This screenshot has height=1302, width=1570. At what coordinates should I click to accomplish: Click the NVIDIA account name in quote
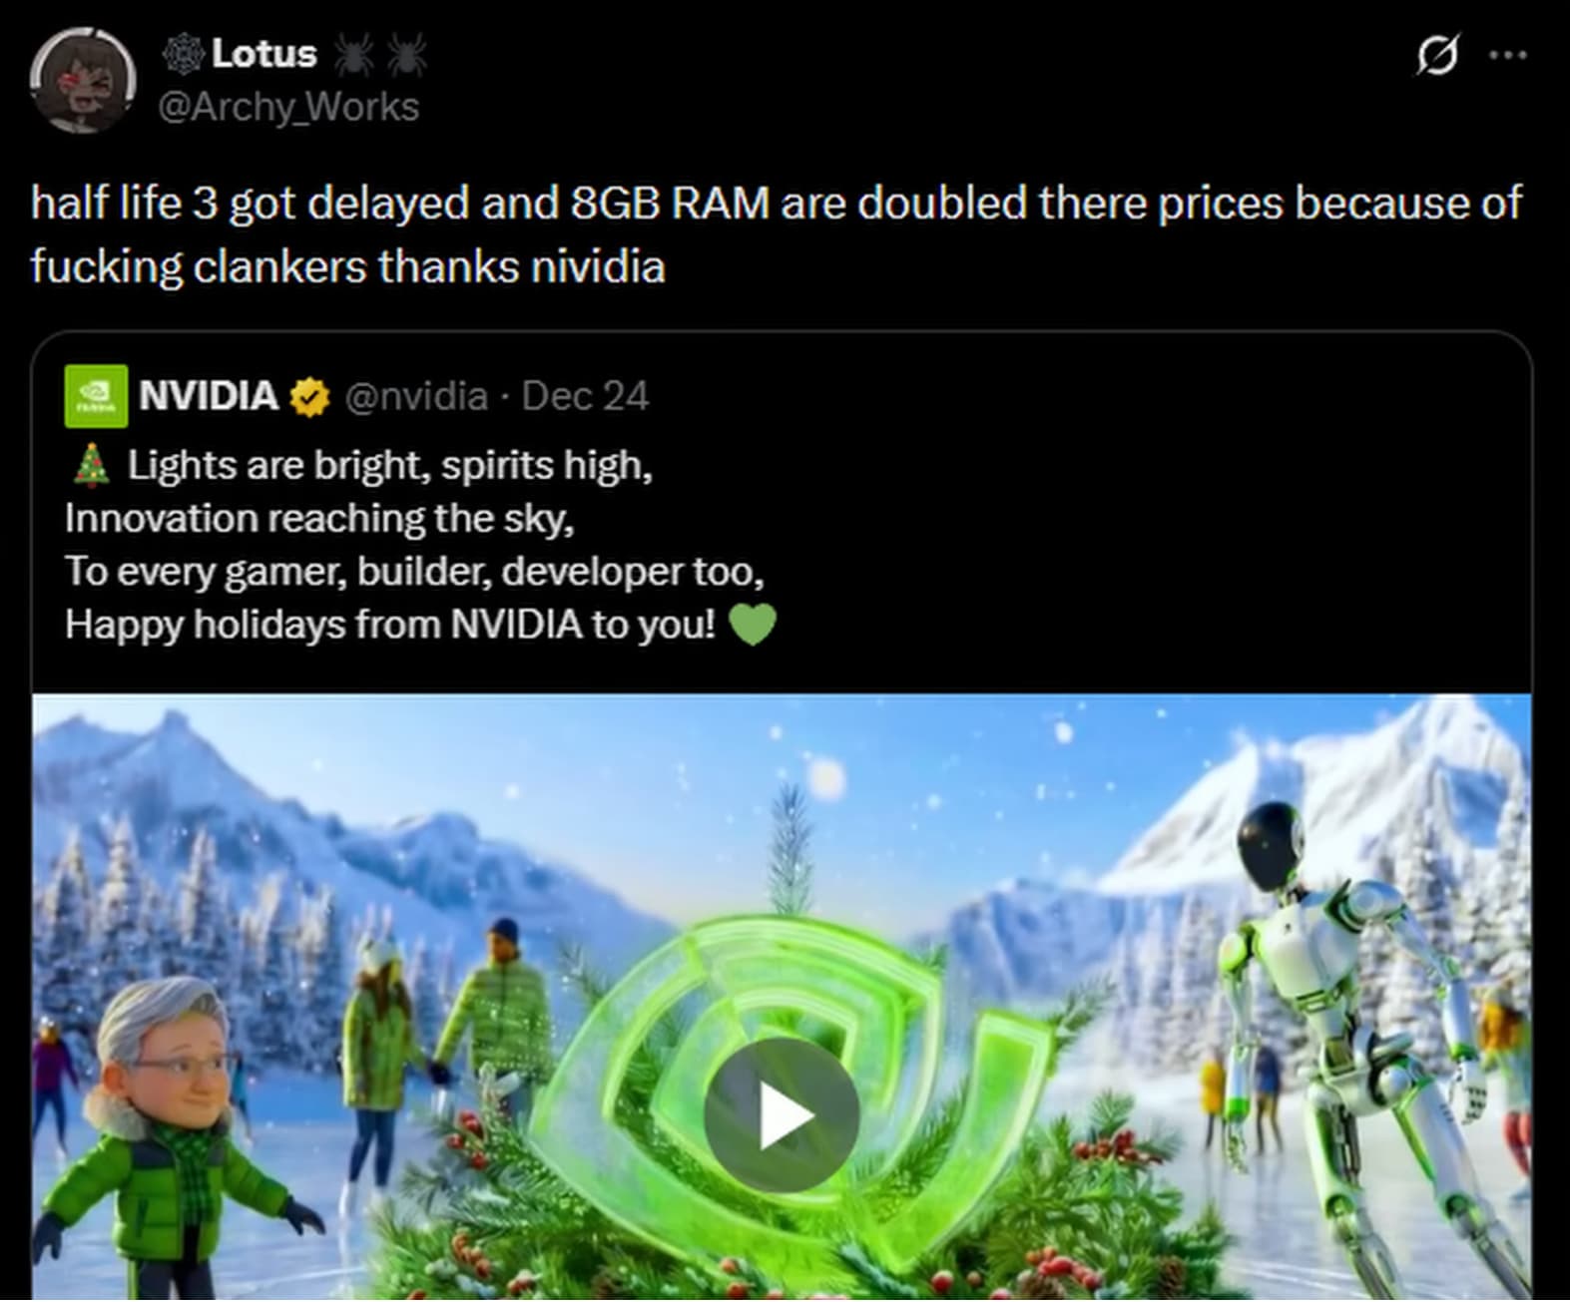click(x=209, y=396)
